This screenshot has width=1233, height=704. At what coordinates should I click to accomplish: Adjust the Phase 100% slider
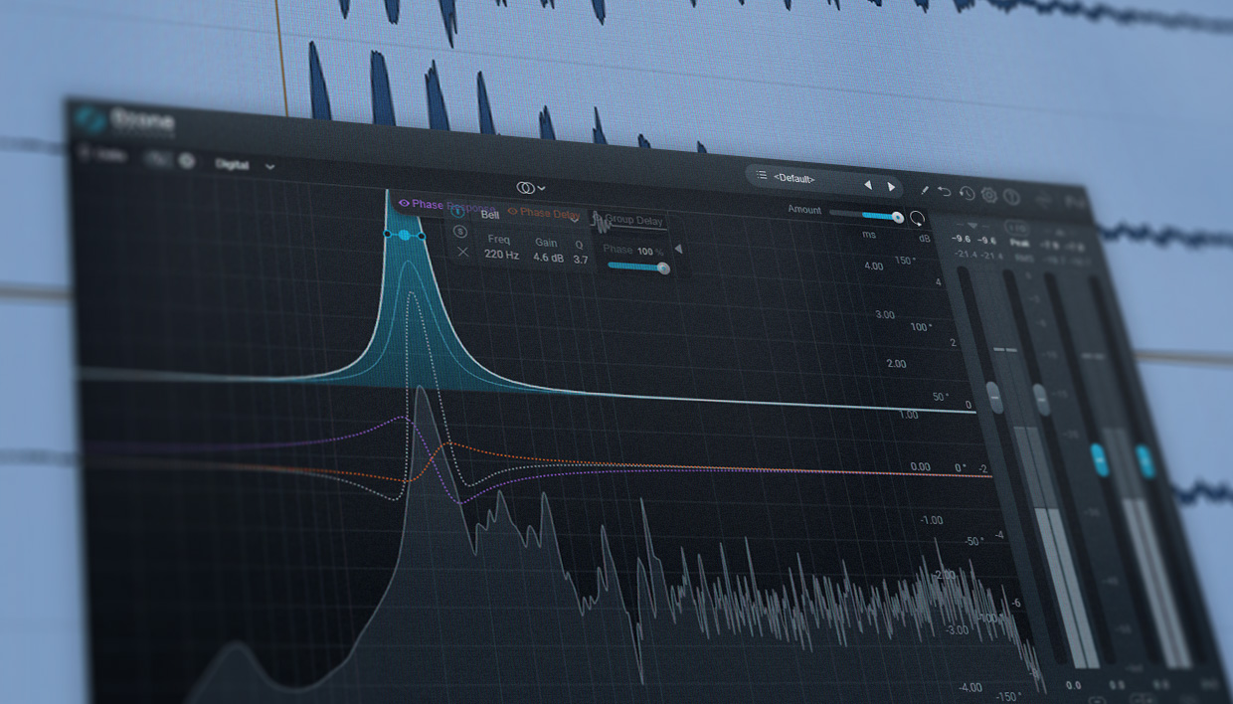click(x=637, y=267)
